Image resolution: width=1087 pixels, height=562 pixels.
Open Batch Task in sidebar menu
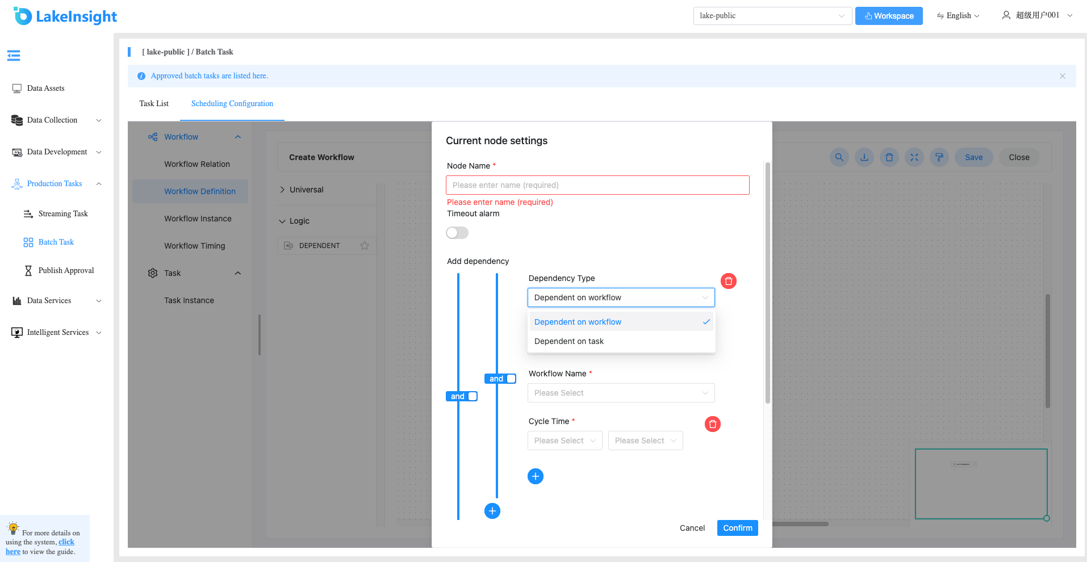point(56,242)
